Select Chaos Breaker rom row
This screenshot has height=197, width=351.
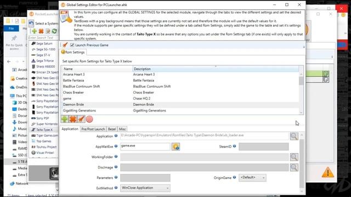tap(180, 92)
